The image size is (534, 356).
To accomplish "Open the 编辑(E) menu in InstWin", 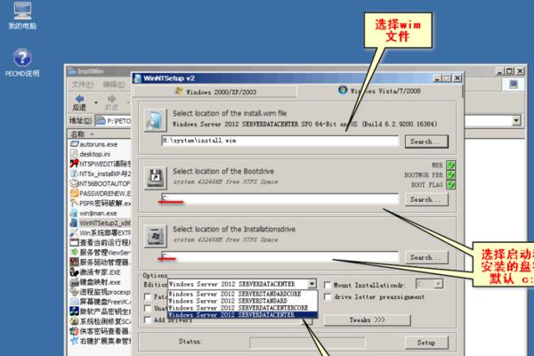I will pyautogui.click(x=113, y=85).
